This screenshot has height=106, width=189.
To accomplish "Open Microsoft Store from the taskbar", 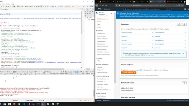I will (5, 104).
